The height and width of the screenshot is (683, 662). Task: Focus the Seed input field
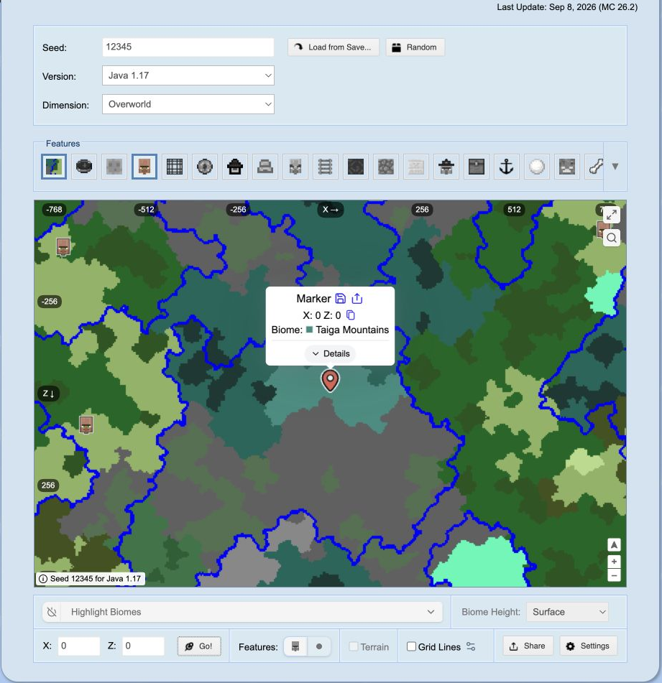[x=188, y=47]
